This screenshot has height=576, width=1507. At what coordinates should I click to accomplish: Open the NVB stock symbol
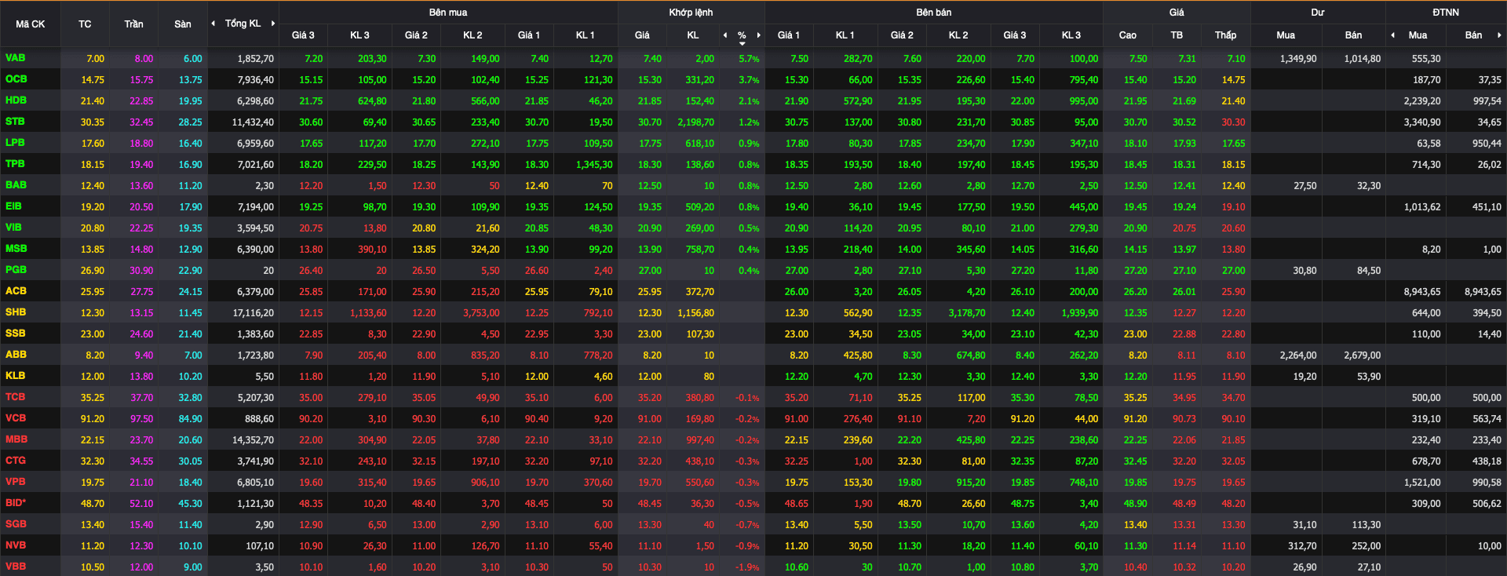tap(16, 545)
